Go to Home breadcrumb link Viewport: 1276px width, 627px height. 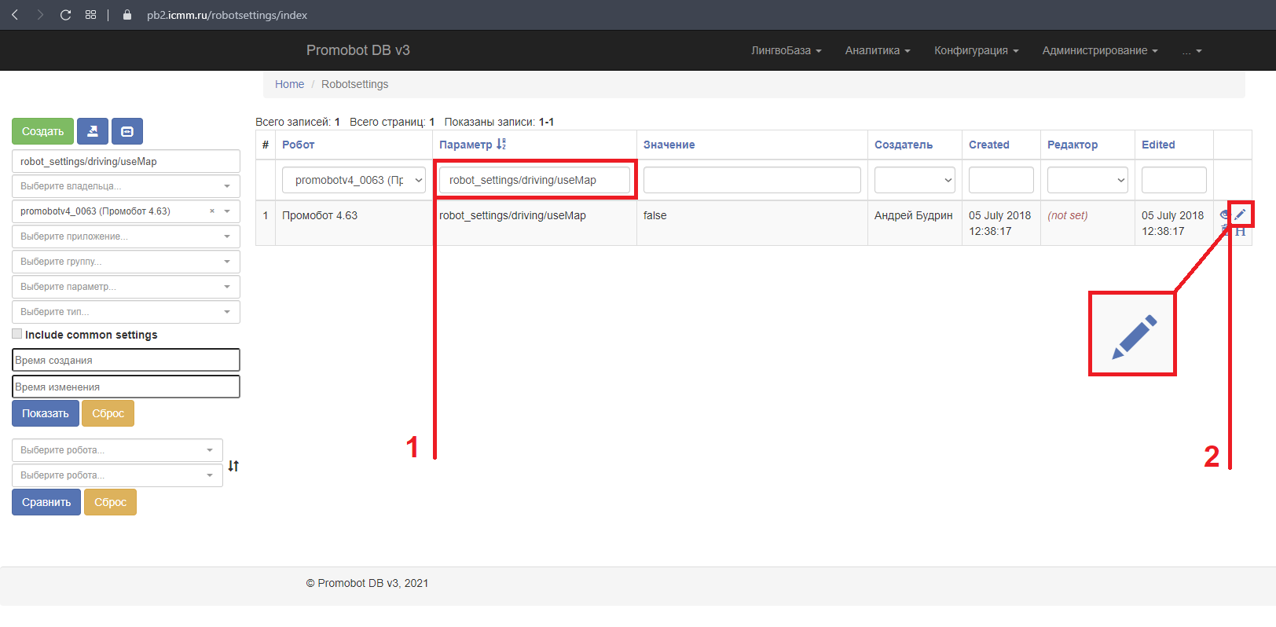coord(289,84)
